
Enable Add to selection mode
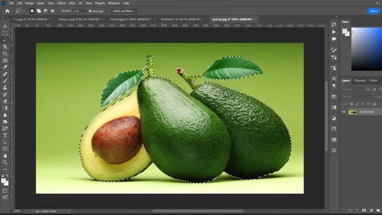39,11
